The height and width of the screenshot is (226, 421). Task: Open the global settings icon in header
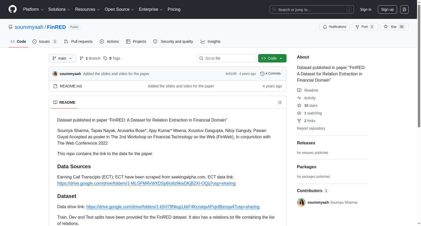404,9
